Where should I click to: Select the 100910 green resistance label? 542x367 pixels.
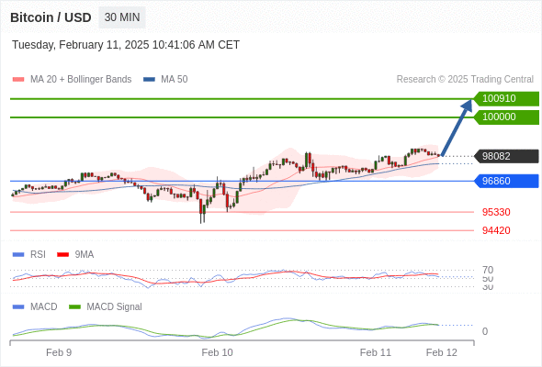click(x=506, y=99)
